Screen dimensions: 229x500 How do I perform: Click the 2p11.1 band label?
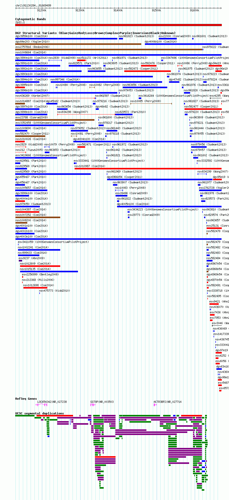coord(20,22)
